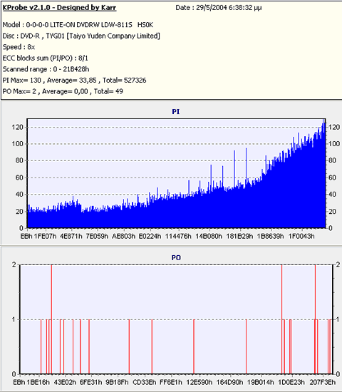Click the AE803h label on PI axis
The width and height of the screenshot is (342, 392).
pyautogui.click(x=123, y=236)
